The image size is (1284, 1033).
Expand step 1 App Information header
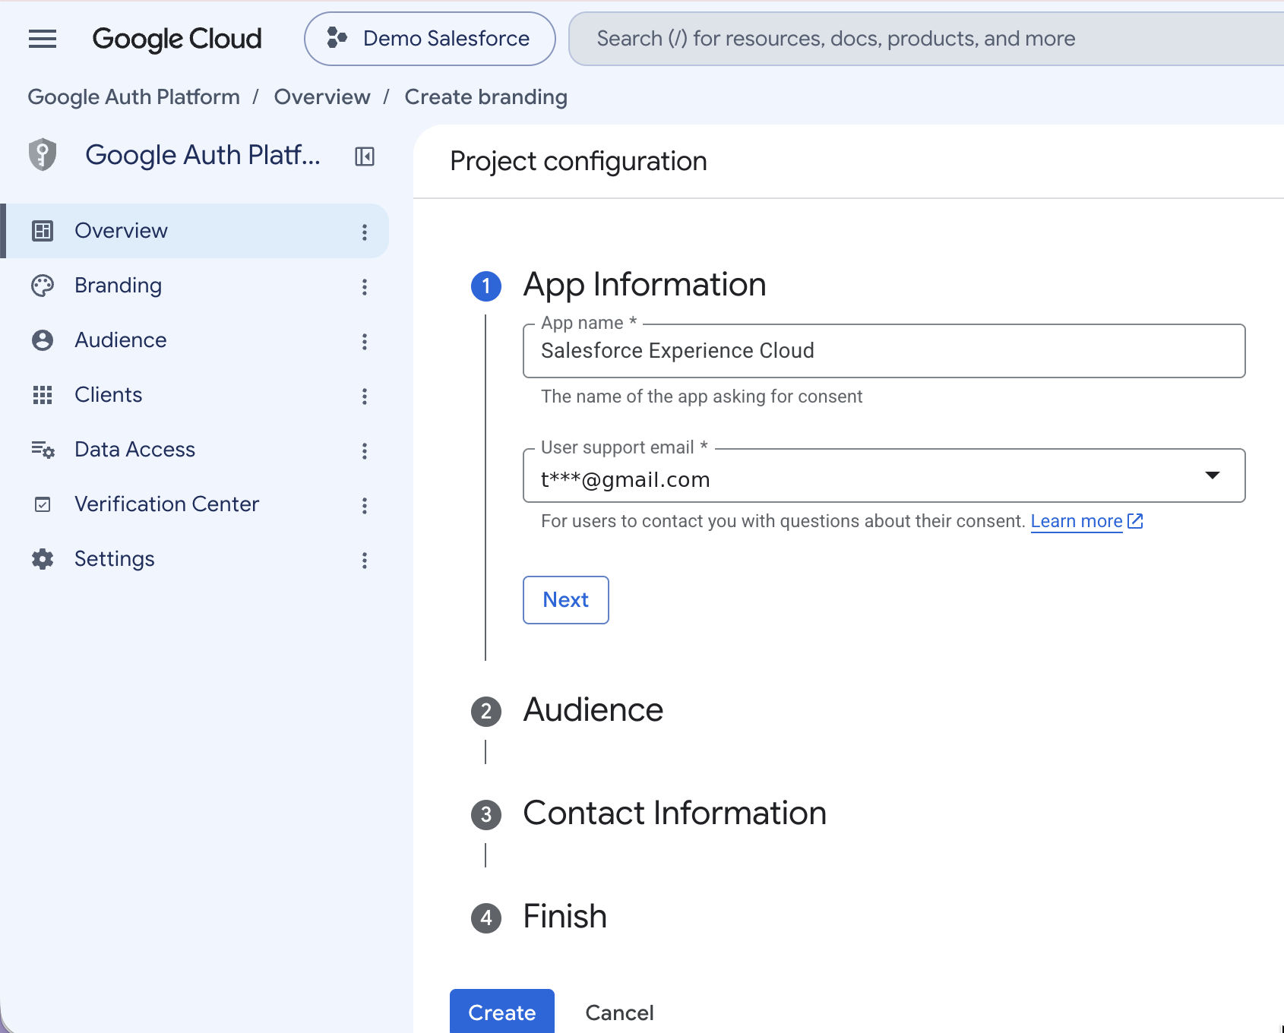(x=619, y=286)
